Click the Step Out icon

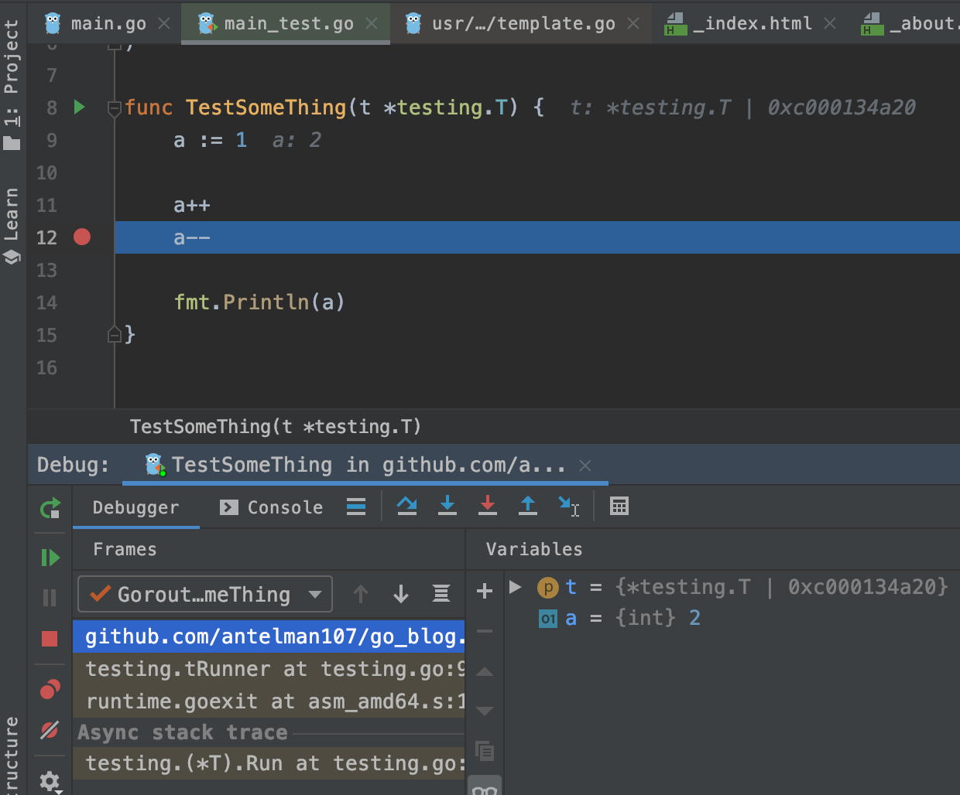pyautogui.click(x=528, y=507)
